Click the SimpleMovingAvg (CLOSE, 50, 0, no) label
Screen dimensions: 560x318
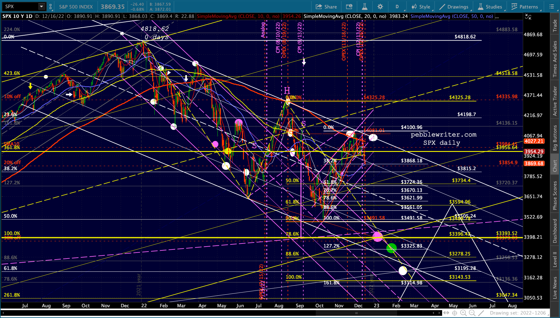[x=452, y=16]
